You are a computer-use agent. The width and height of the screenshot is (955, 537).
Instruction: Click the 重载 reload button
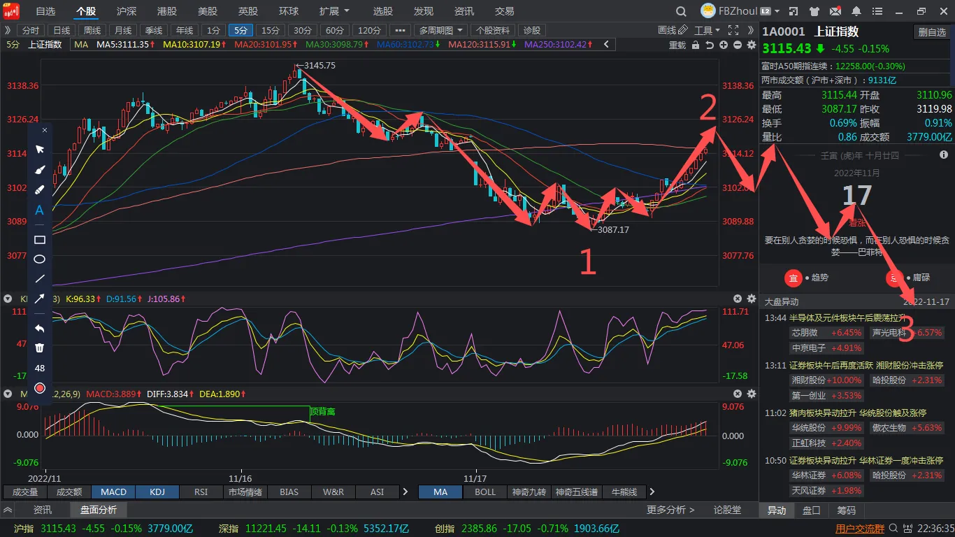(677, 44)
